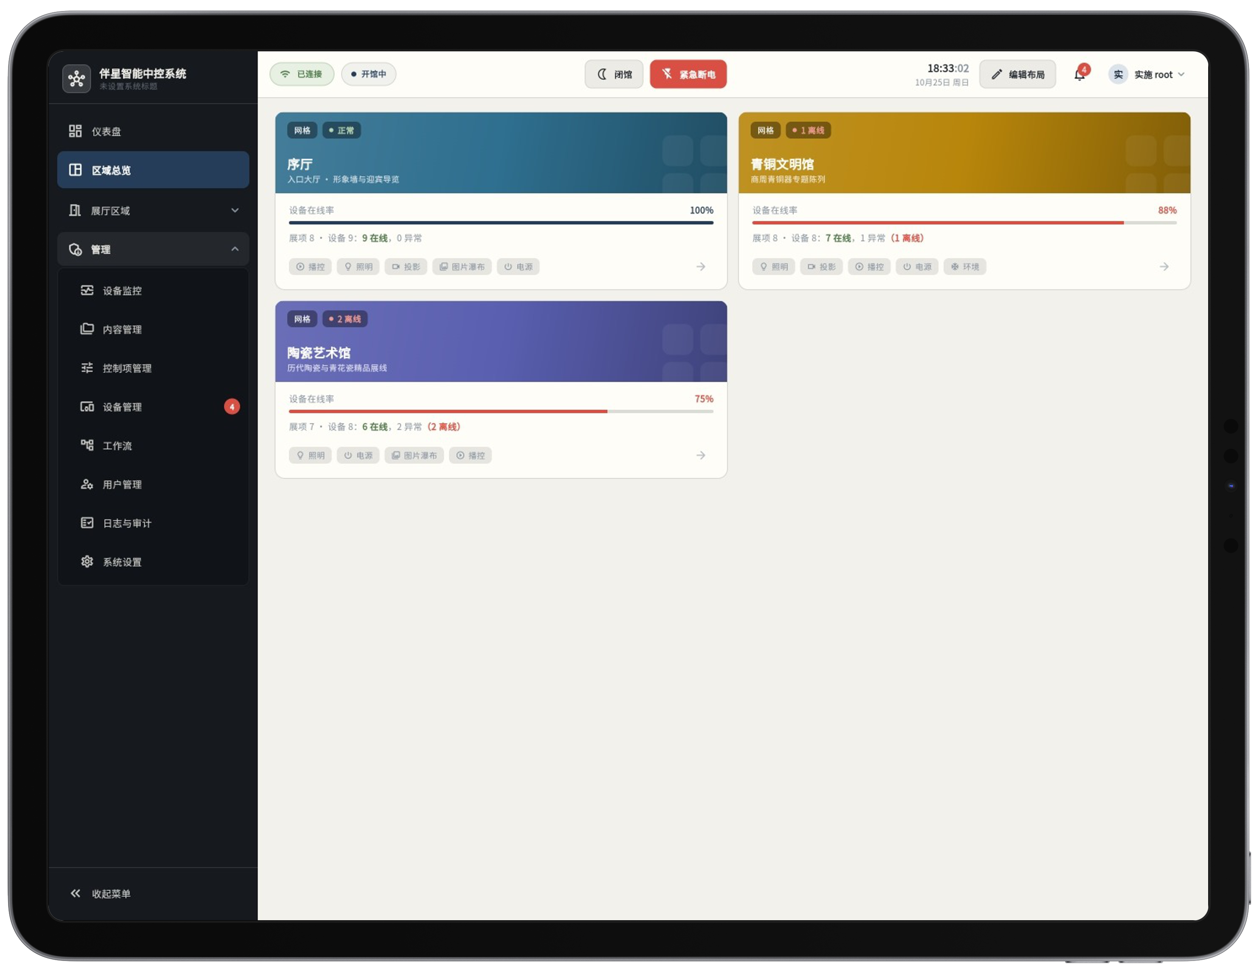Click the 工作流 workflow icon
This screenshot has width=1257, height=972.
[x=87, y=445]
